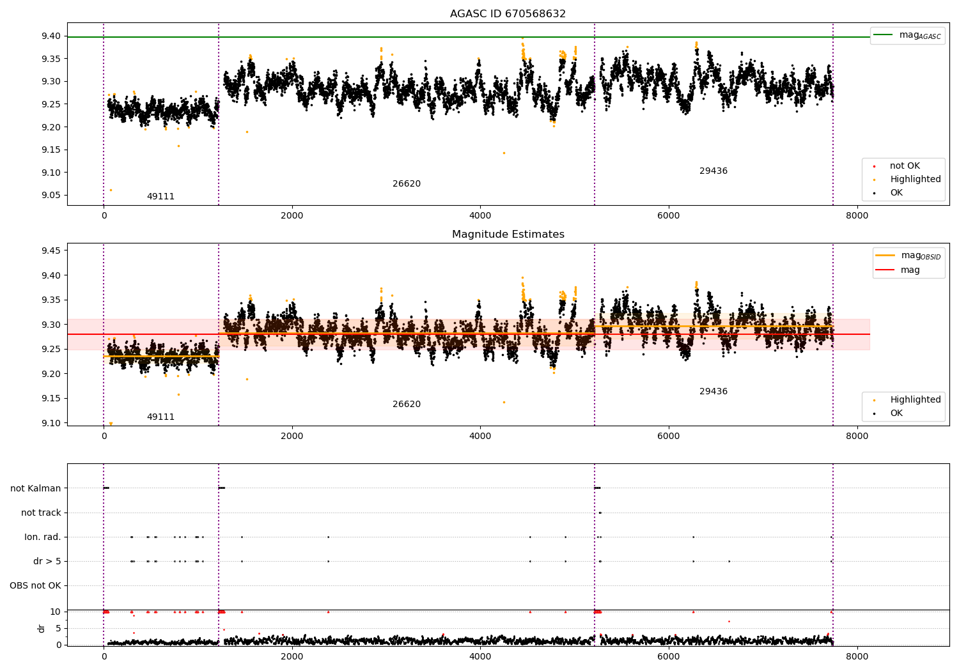Viewport: 959px width, 671px height.
Task: Click the 'OBS not OK' row label
Action: [x=35, y=585]
